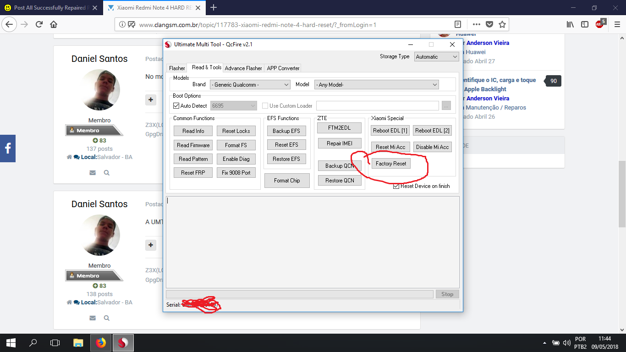This screenshot has width=626, height=352.
Task: Send message via envelope icon on second post
Action: 93,318
